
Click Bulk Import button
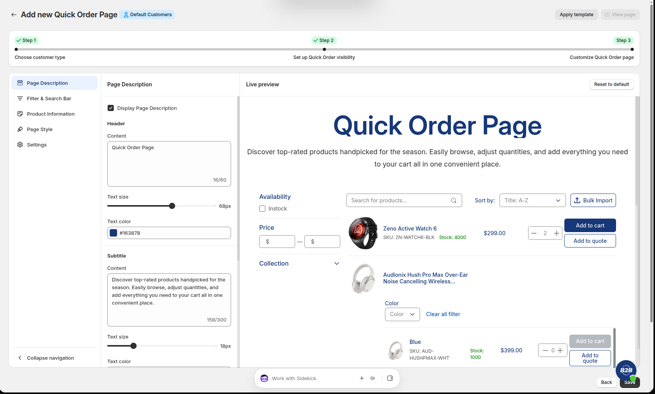pyautogui.click(x=593, y=200)
